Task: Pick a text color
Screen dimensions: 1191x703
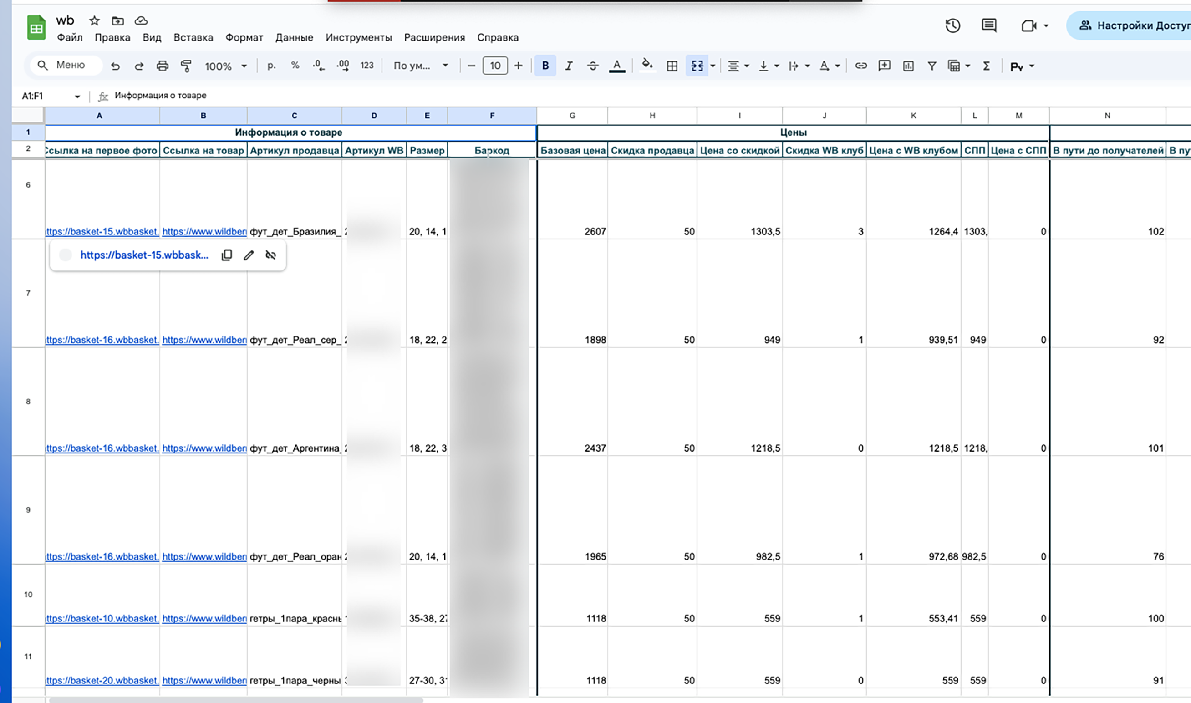Action: (616, 66)
